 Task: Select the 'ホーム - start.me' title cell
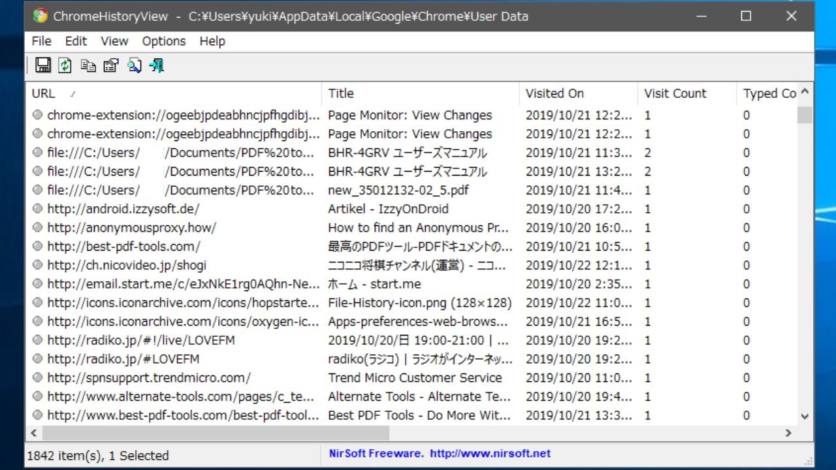(374, 284)
